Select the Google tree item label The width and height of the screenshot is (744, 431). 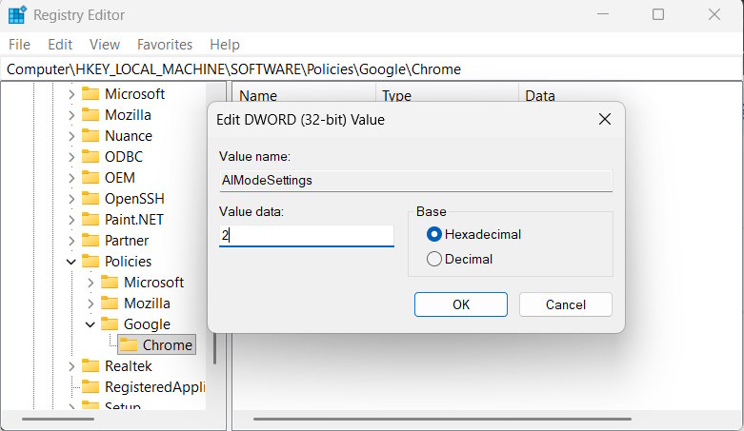click(147, 323)
